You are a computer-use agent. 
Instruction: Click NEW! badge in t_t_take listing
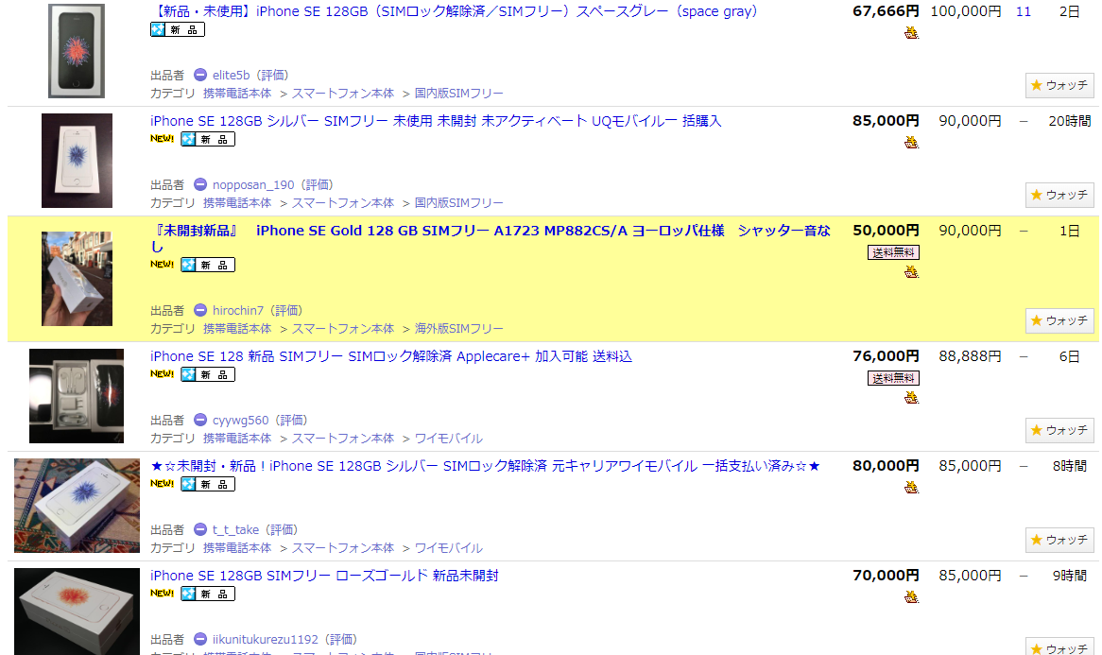163,484
